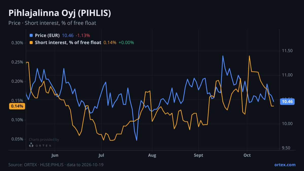Image resolution: width=304 pixels, height=171 pixels.
Task: Open the ortex.com link
Action: pos(285,165)
